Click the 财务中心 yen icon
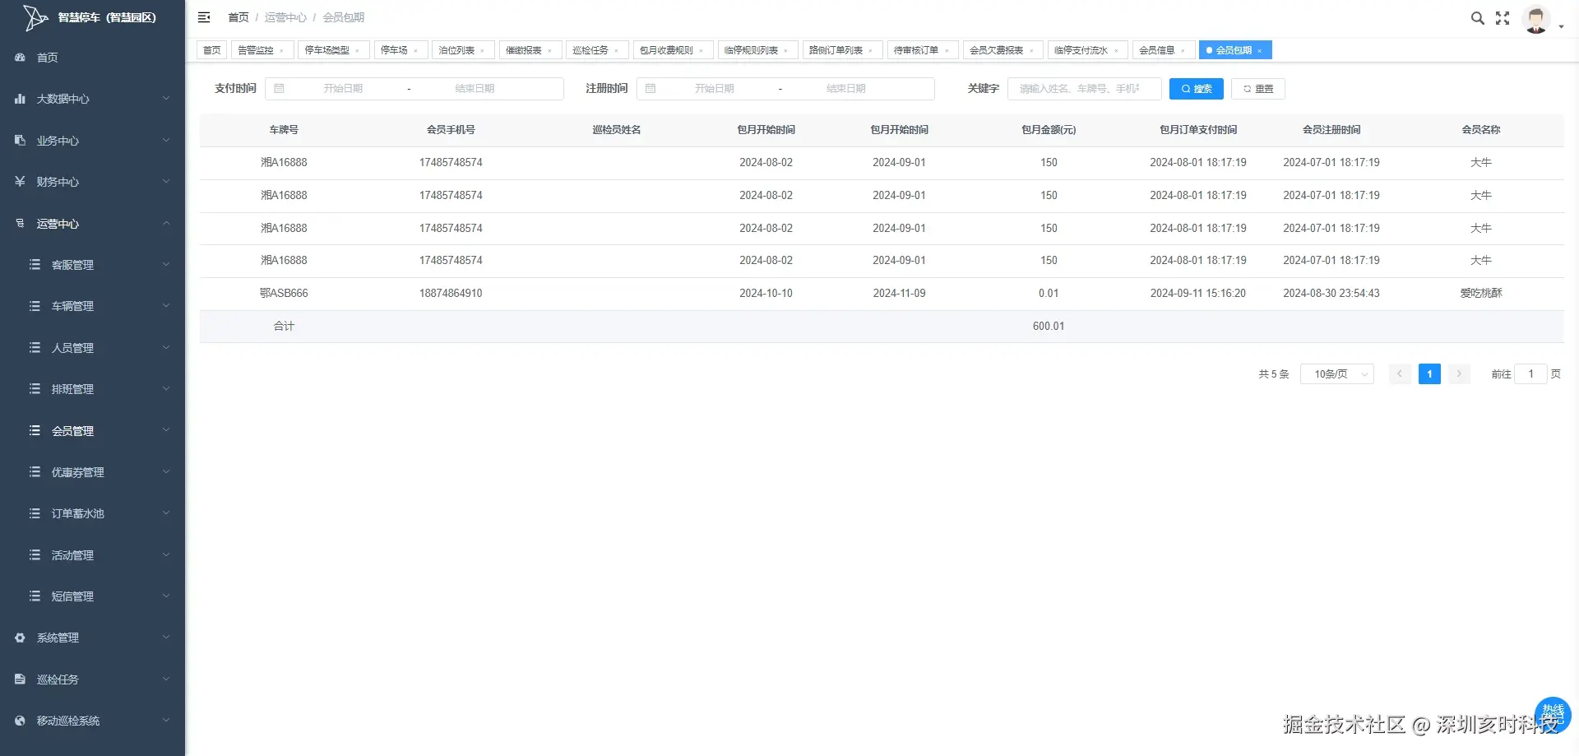The width and height of the screenshot is (1579, 756). [x=20, y=182]
